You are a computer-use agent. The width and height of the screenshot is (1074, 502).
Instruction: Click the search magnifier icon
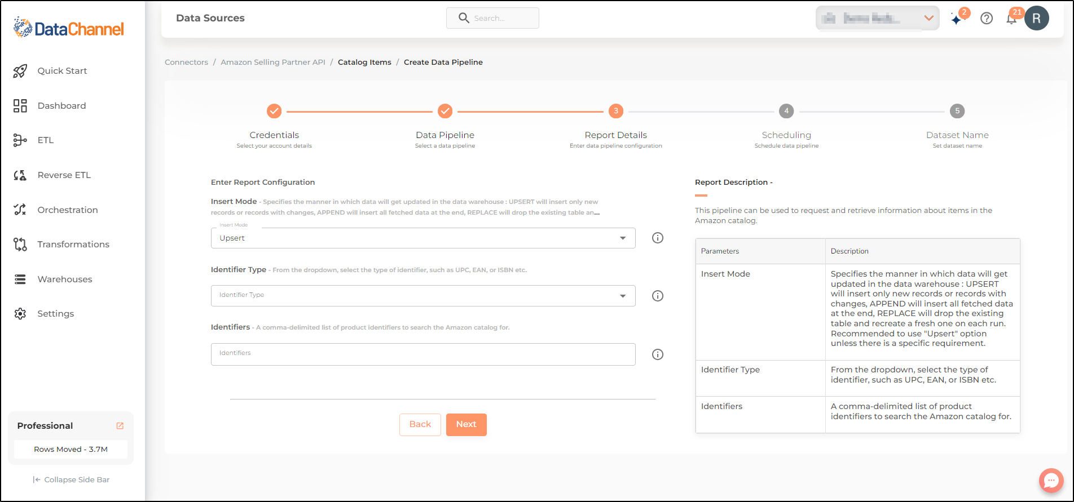[x=464, y=18]
